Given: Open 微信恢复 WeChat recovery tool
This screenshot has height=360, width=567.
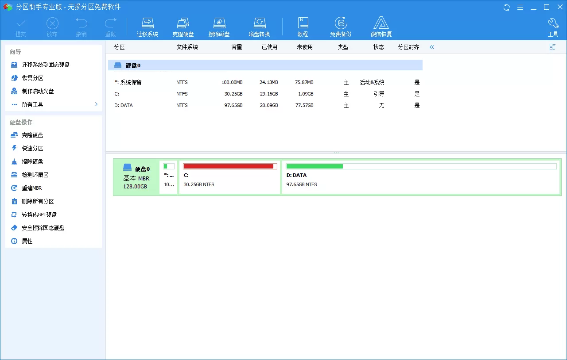Looking at the screenshot, I should (x=381, y=27).
